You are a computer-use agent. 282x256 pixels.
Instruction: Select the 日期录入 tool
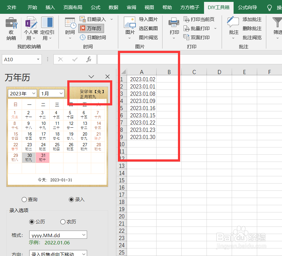[x=93, y=19]
